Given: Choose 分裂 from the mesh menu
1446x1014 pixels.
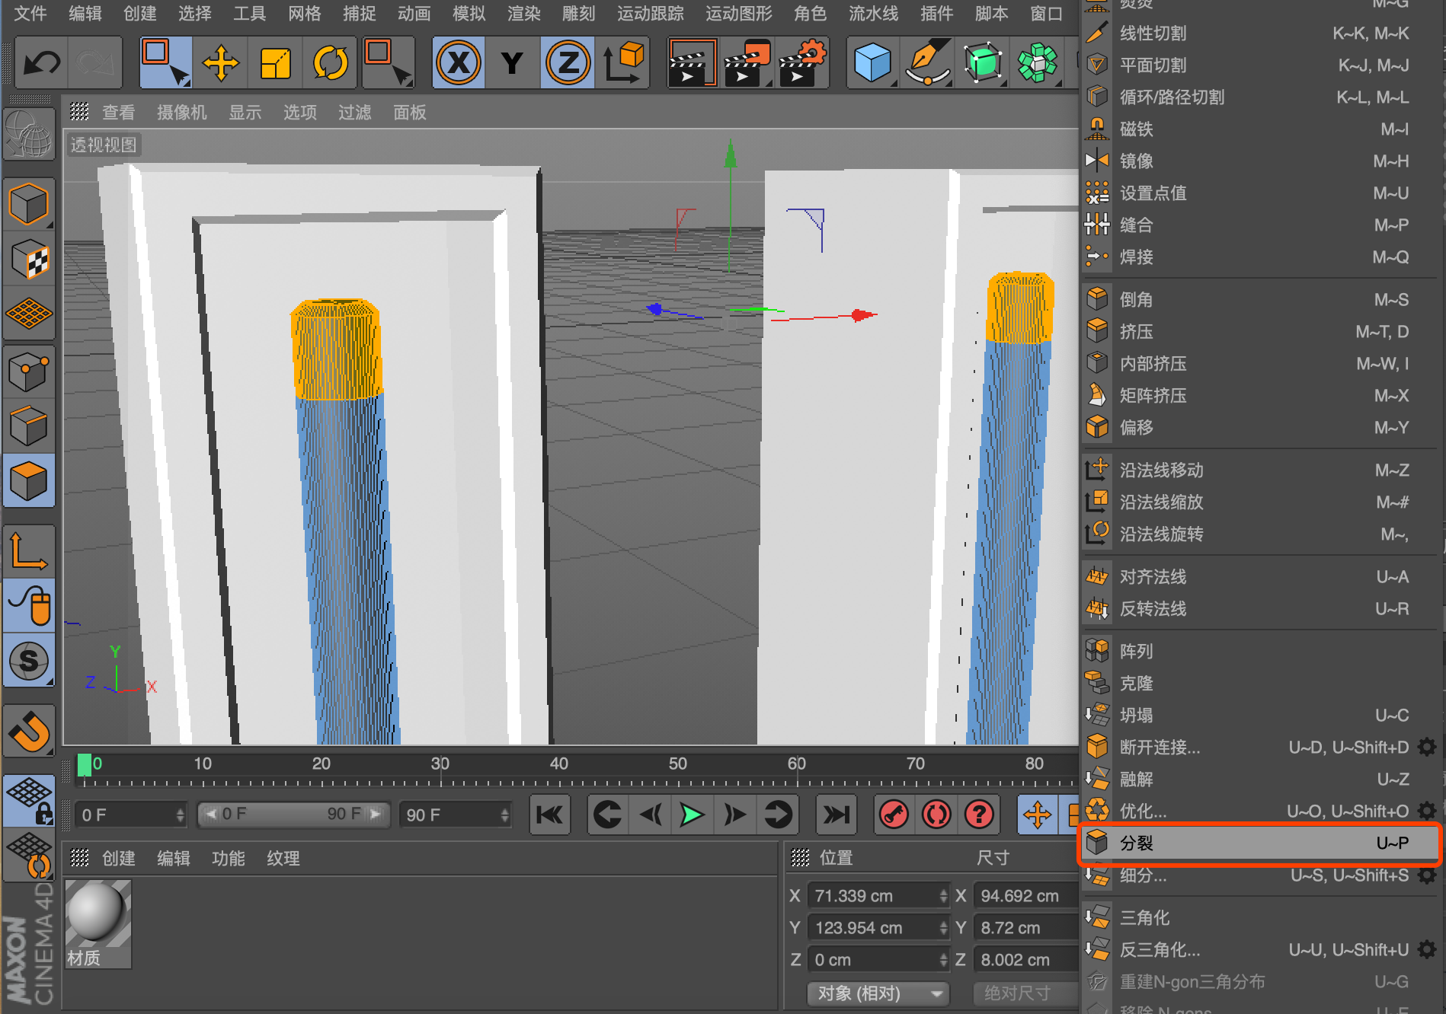Looking at the screenshot, I should (x=1260, y=843).
